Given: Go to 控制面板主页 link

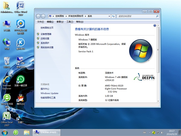Looking at the screenshot, I should coord(47,28).
